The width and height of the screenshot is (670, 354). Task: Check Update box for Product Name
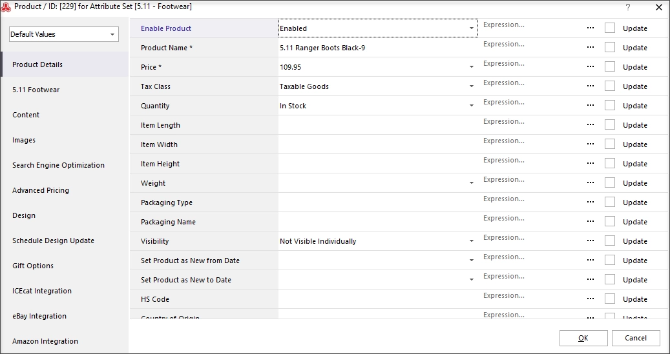click(610, 47)
